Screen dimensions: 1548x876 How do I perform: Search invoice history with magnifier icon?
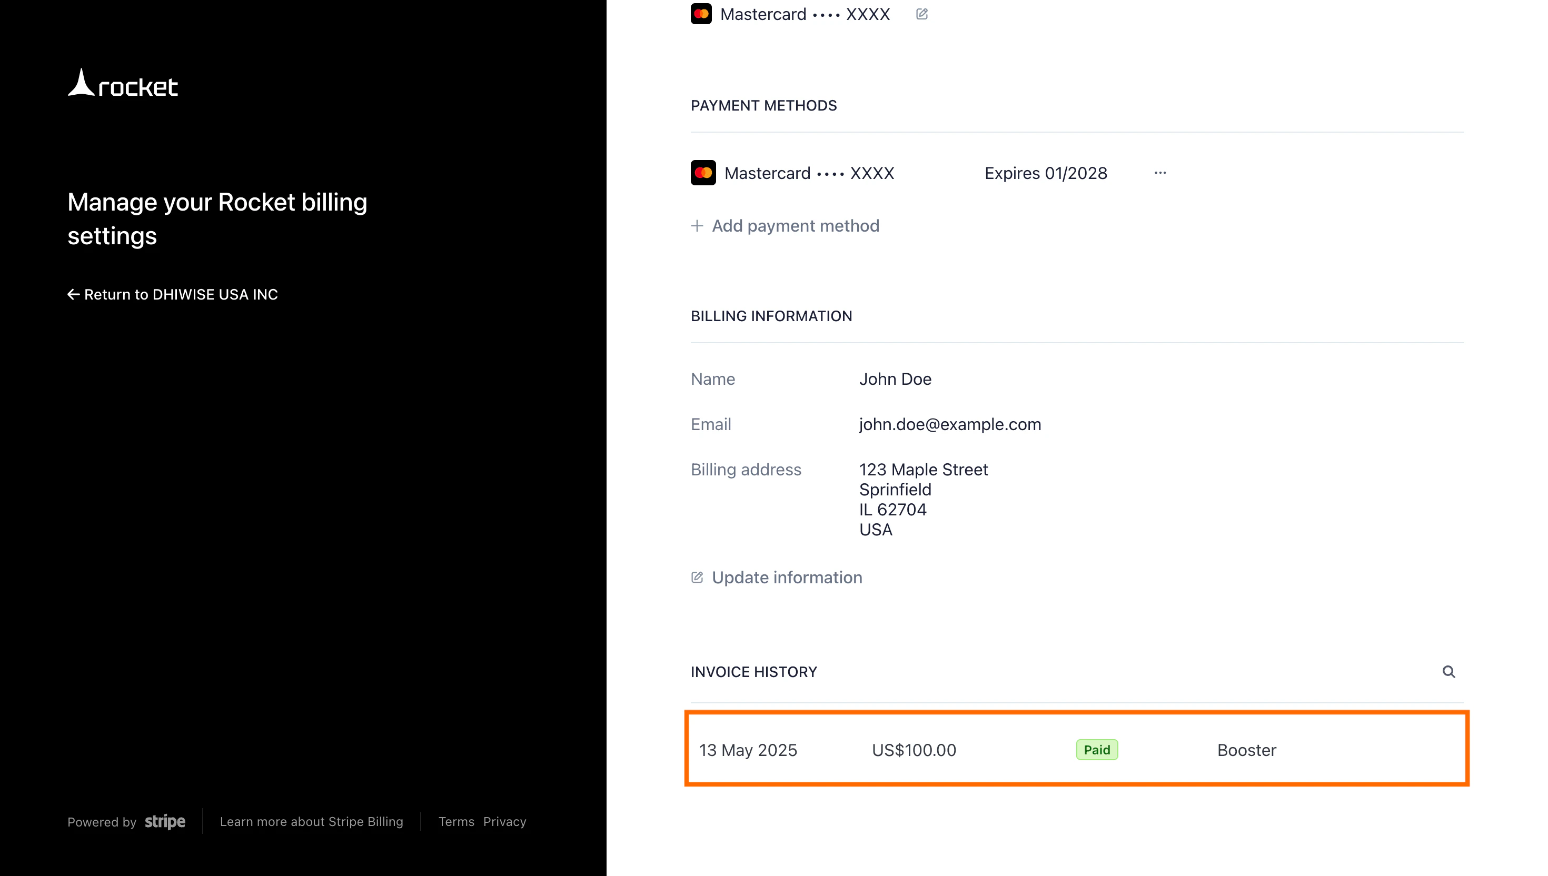click(1448, 671)
